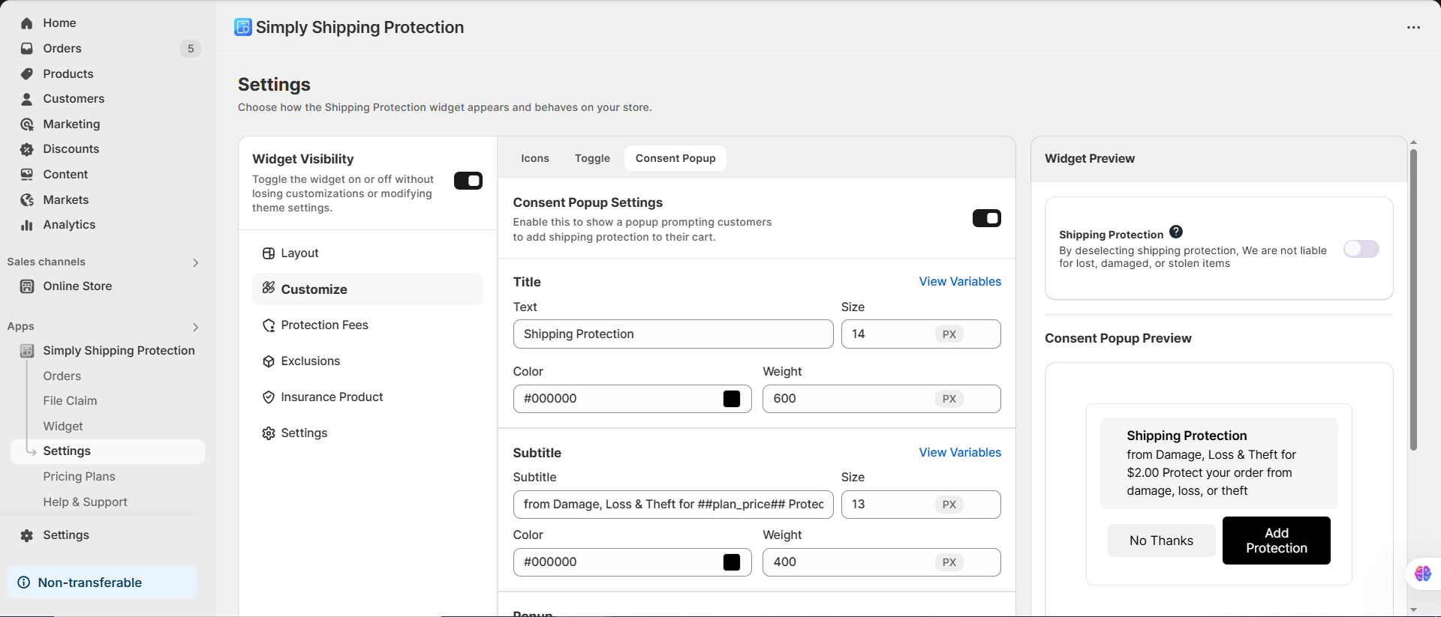Image resolution: width=1441 pixels, height=617 pixels.
Task: Switch to the Toggle tab
Action: pyautogui.click(x=592, y=158)
